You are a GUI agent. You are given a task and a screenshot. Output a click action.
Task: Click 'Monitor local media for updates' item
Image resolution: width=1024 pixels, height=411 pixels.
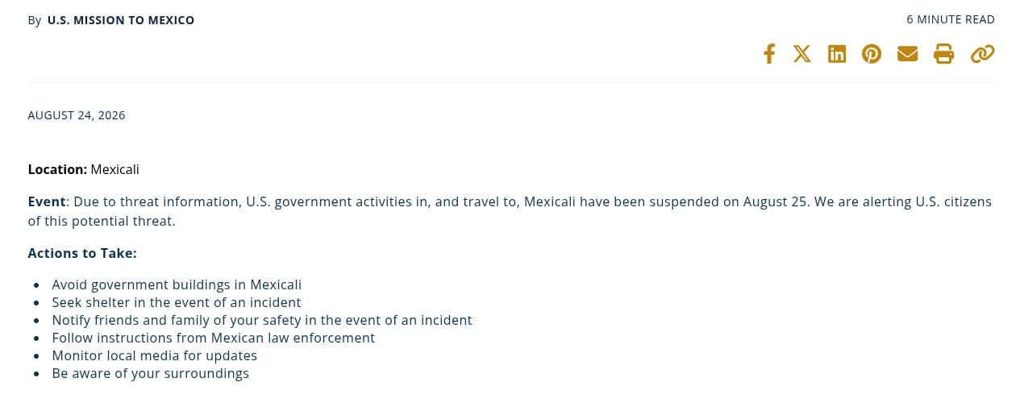click(x=155, y=355)
